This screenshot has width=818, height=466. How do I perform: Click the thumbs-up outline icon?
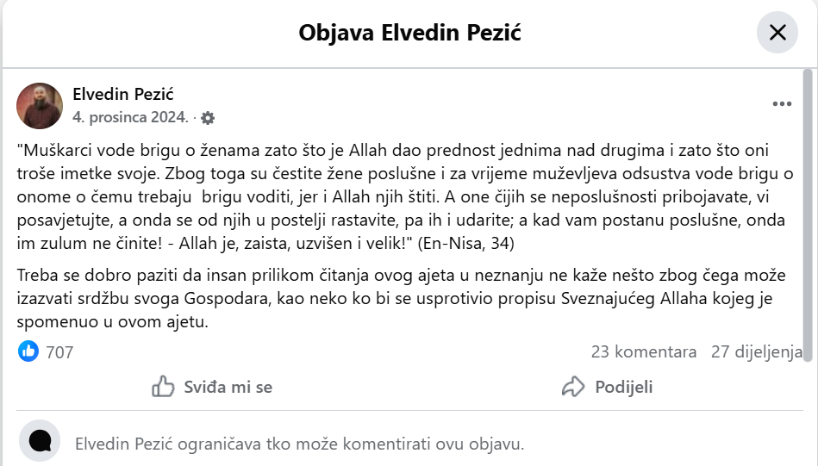[163, 387]
